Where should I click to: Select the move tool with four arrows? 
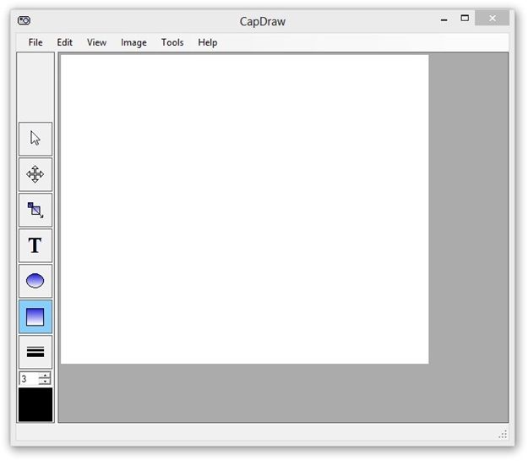35,174
